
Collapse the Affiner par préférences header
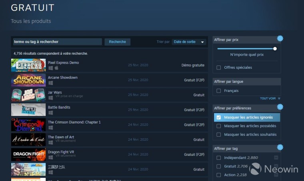point(247,108)
